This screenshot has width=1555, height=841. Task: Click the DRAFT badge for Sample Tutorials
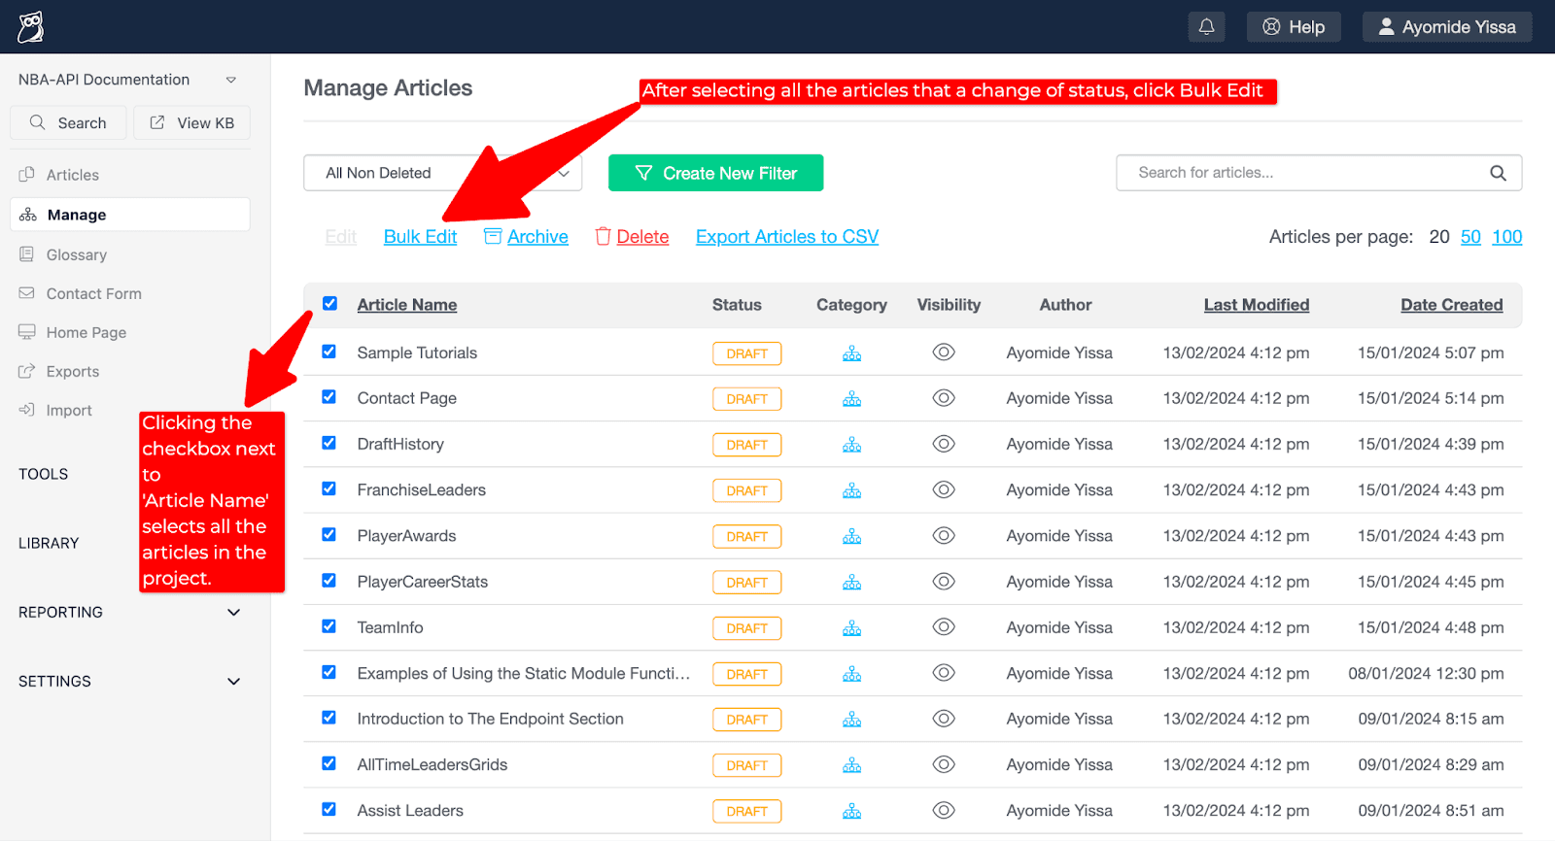coord(746,353)
